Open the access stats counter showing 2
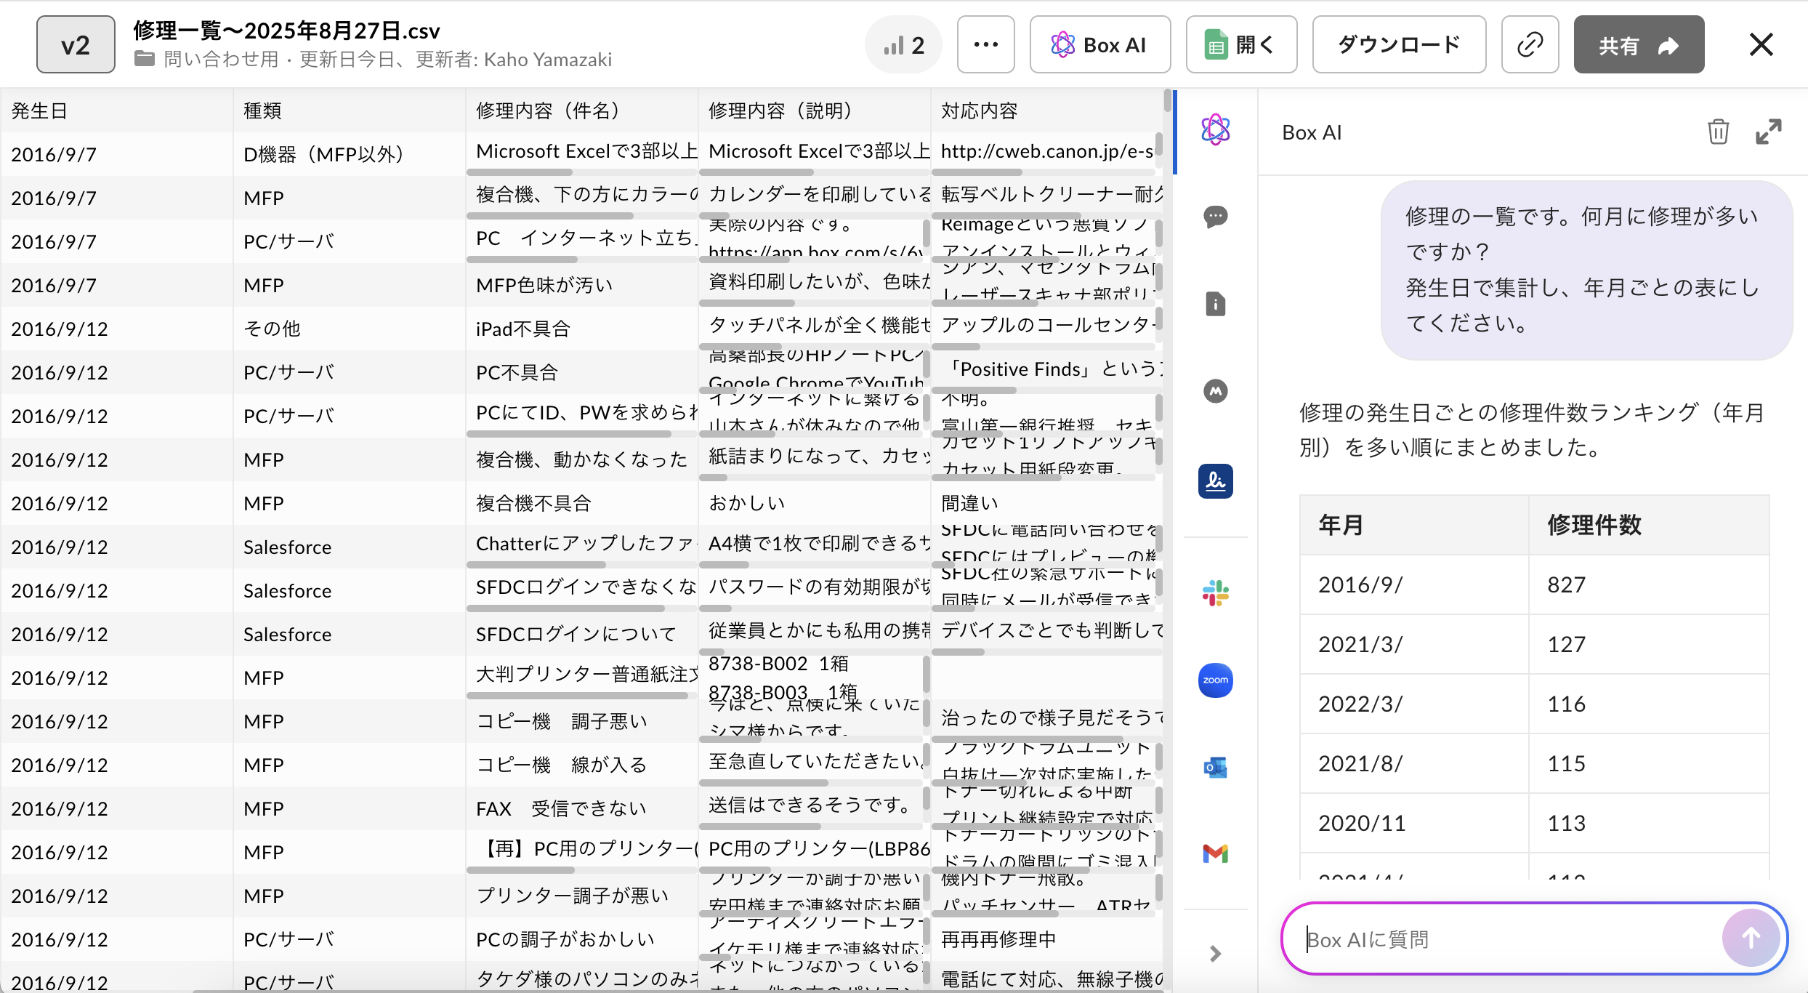Screen dimensions: 1808x993 903,45
